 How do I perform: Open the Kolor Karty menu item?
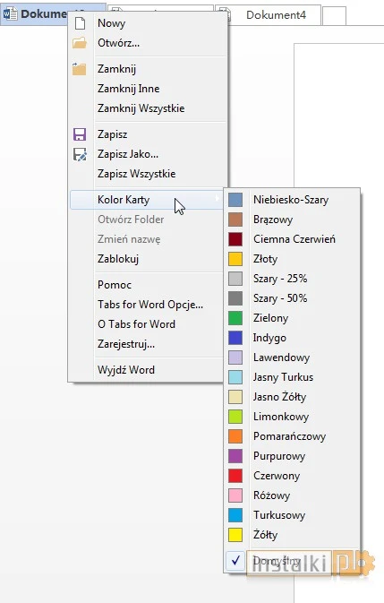pos(146,200)
